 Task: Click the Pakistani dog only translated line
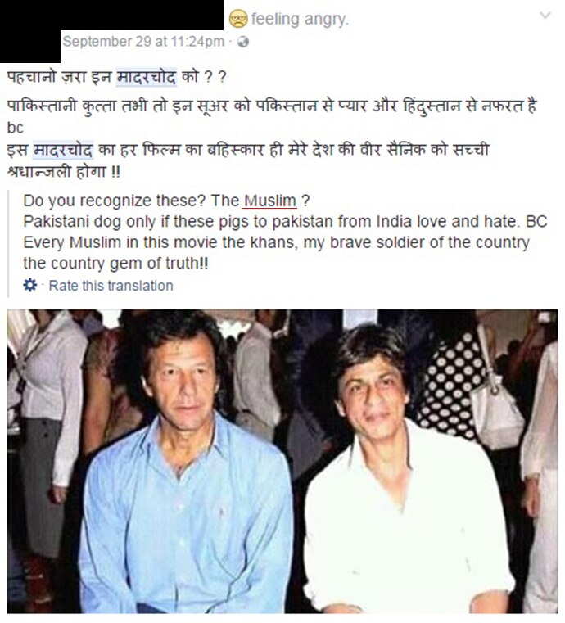[x=285, y=221]
